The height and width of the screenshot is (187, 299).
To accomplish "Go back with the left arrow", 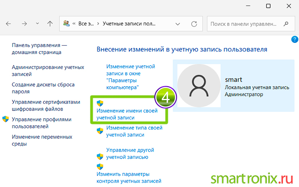I will 8,24.
